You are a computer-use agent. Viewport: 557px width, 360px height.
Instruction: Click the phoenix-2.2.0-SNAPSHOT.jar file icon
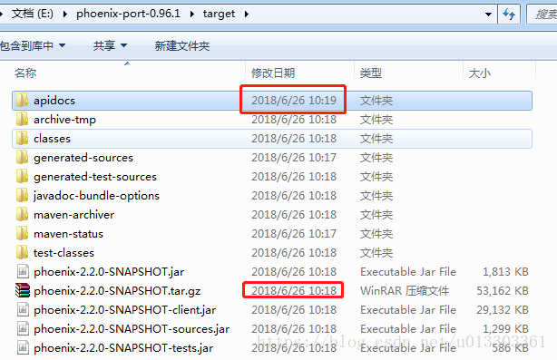(23, 272)
